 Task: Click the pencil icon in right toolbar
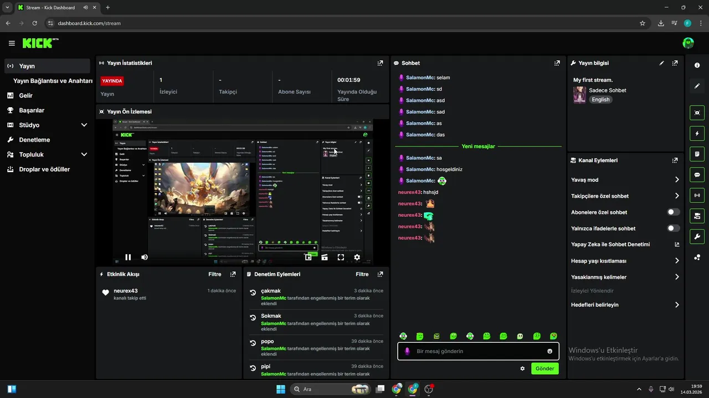pos(697,86)
